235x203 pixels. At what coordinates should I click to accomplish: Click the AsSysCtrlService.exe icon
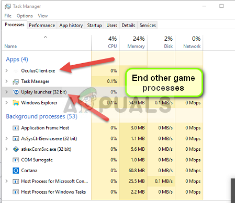point(16,139)
